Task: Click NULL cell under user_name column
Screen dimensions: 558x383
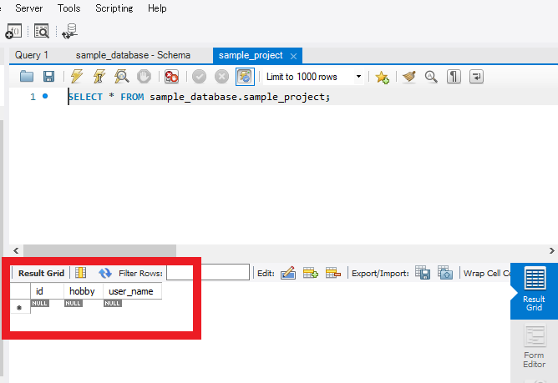Action: click(x=112, y=304)
